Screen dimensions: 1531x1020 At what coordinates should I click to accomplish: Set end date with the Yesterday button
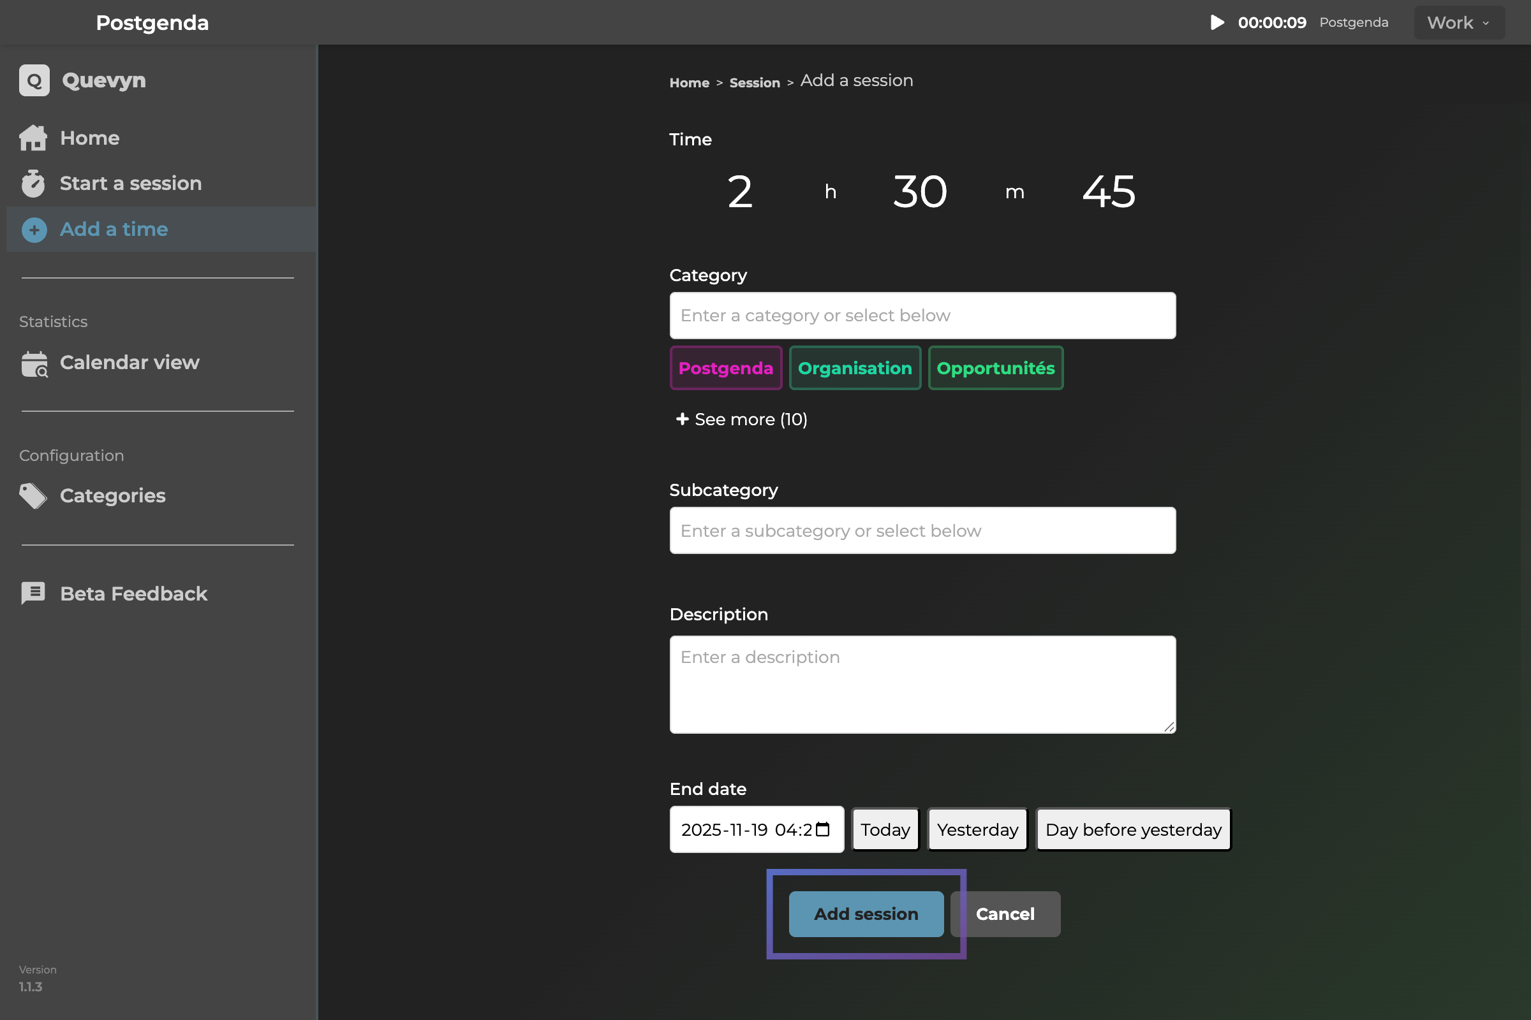point(977,829)
